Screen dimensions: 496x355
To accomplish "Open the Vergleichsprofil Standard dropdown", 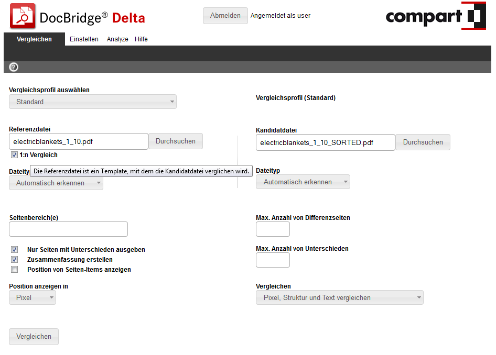I will pyautogui.click(x=93, y=102).
